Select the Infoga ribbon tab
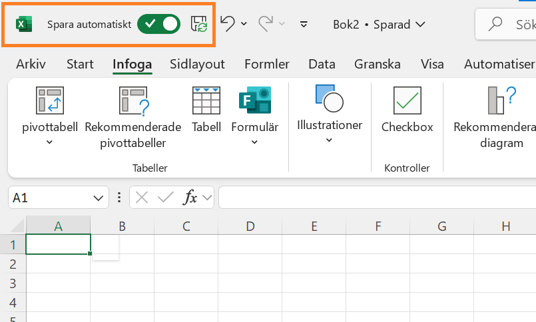 click(x=133, y=64)
